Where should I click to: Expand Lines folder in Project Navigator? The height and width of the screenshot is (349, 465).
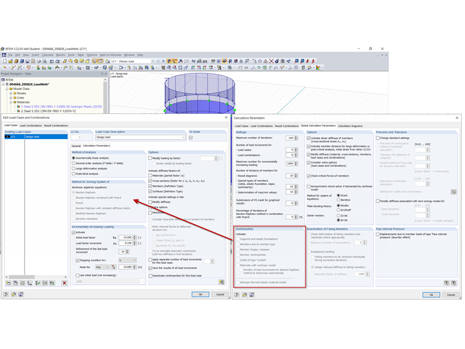pos(10,97)
